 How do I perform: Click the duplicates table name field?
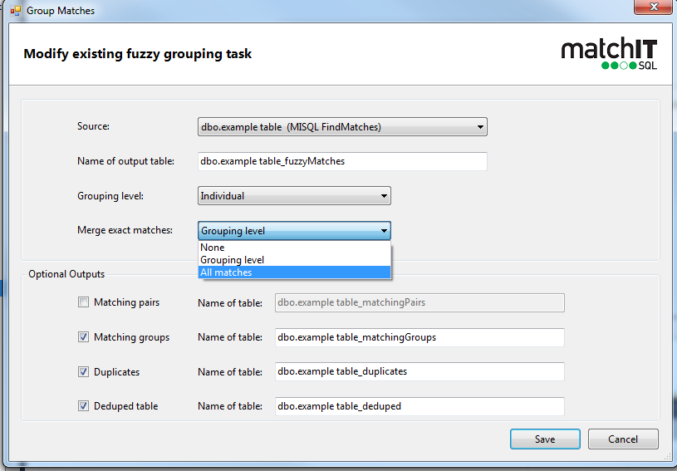point(419,371)
